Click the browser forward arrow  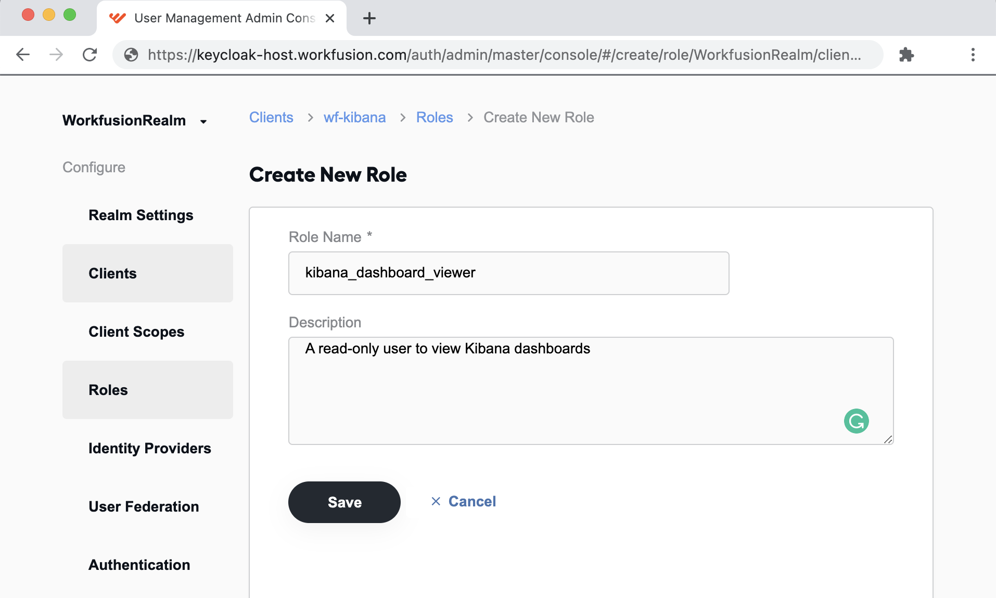[x=56, y=55]
